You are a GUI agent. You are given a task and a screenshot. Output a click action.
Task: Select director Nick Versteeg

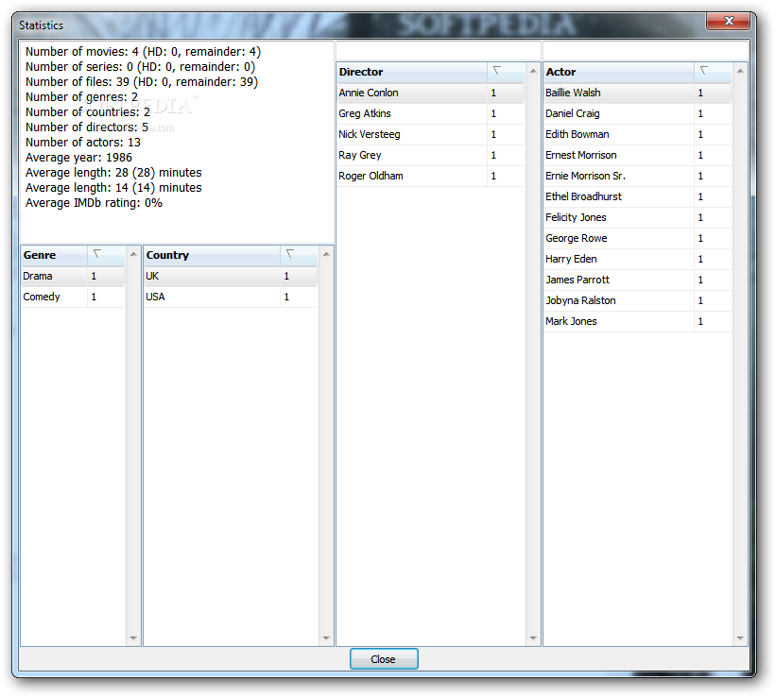(x=431, y=134)
